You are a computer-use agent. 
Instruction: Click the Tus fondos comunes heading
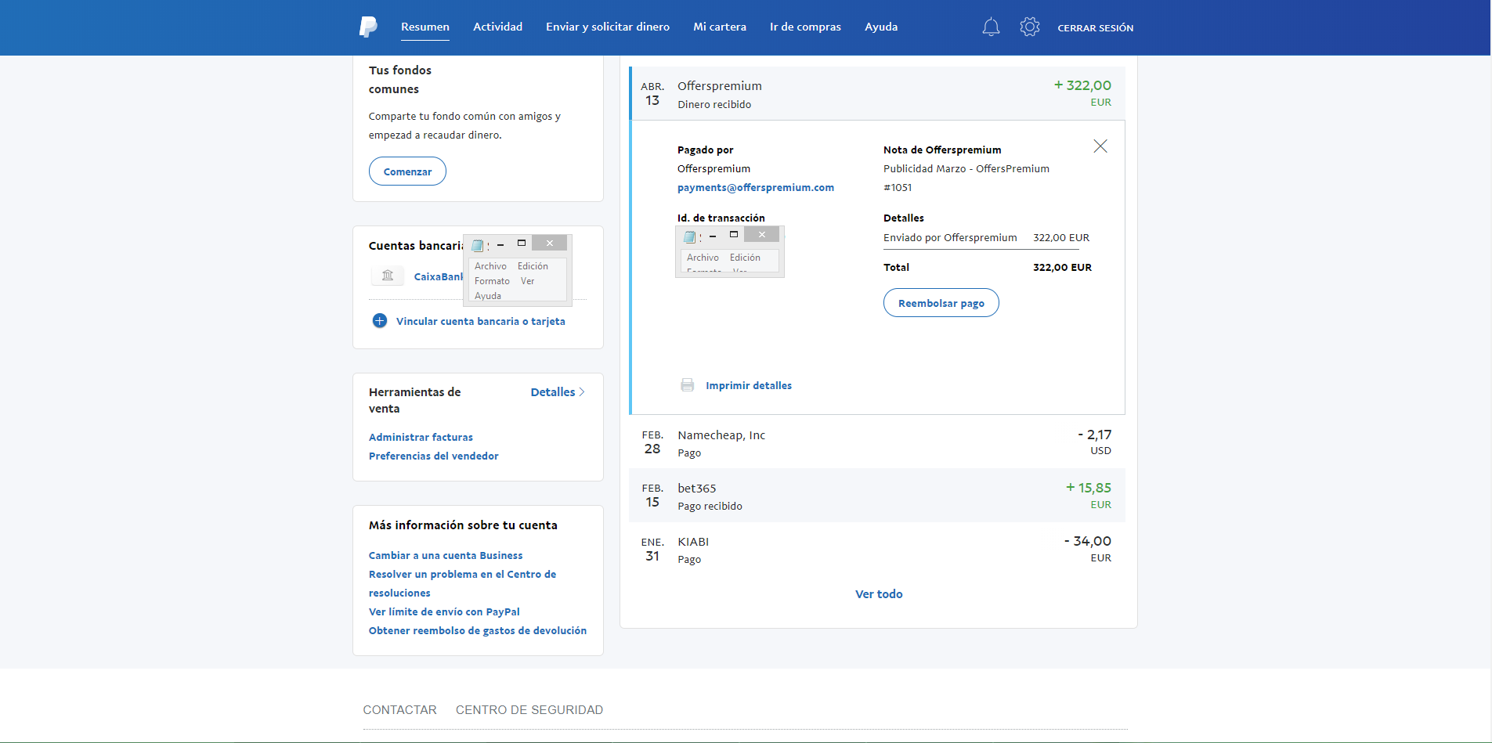(x=400, y=79)
